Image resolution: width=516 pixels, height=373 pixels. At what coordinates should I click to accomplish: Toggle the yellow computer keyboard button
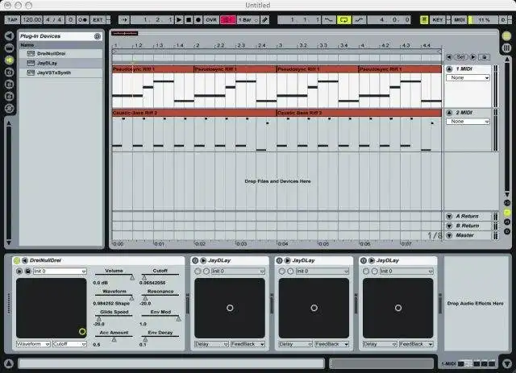(424, 19)
